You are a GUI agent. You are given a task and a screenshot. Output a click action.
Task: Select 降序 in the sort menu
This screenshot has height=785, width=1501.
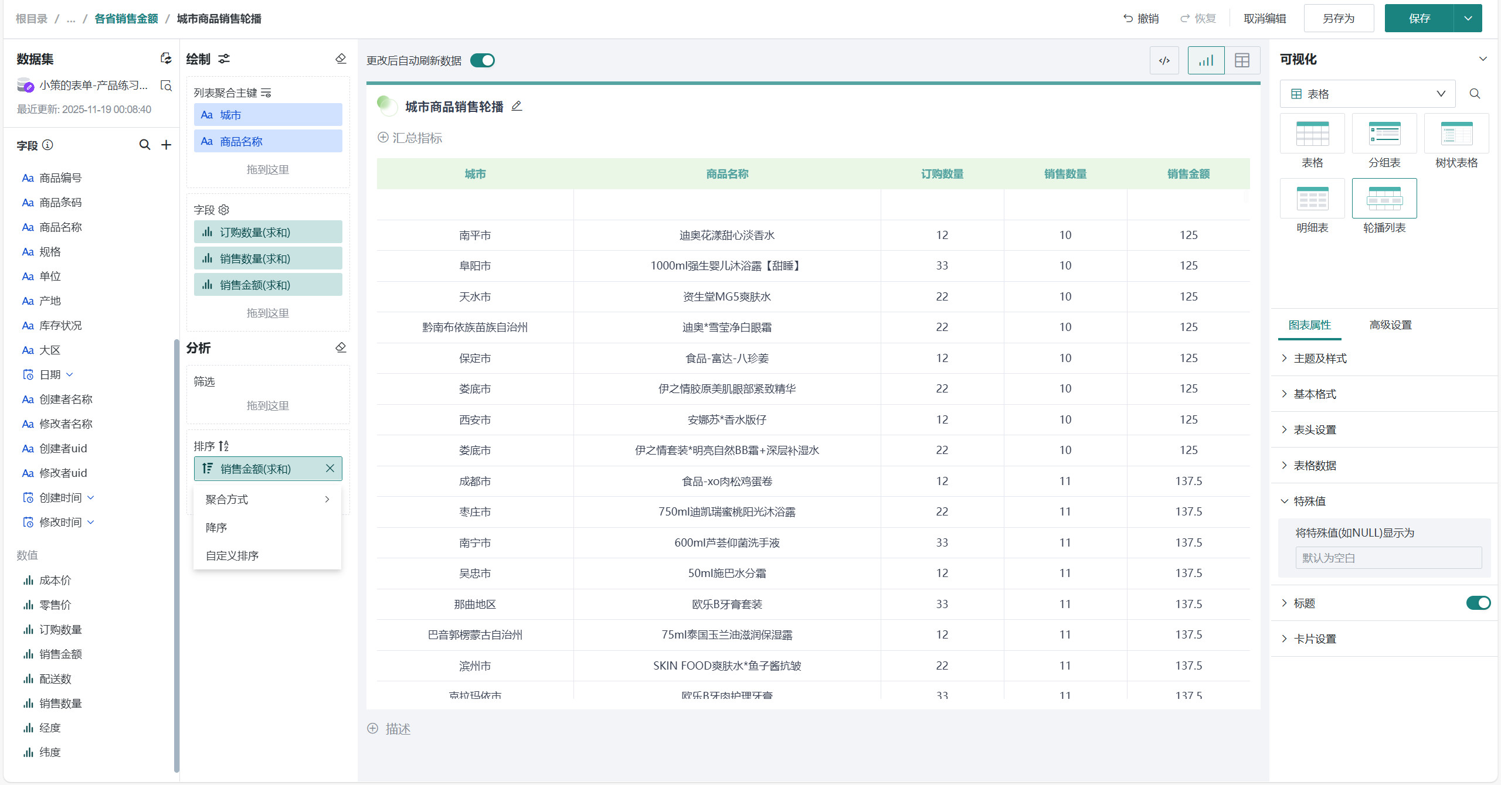[x=216, y=527]
